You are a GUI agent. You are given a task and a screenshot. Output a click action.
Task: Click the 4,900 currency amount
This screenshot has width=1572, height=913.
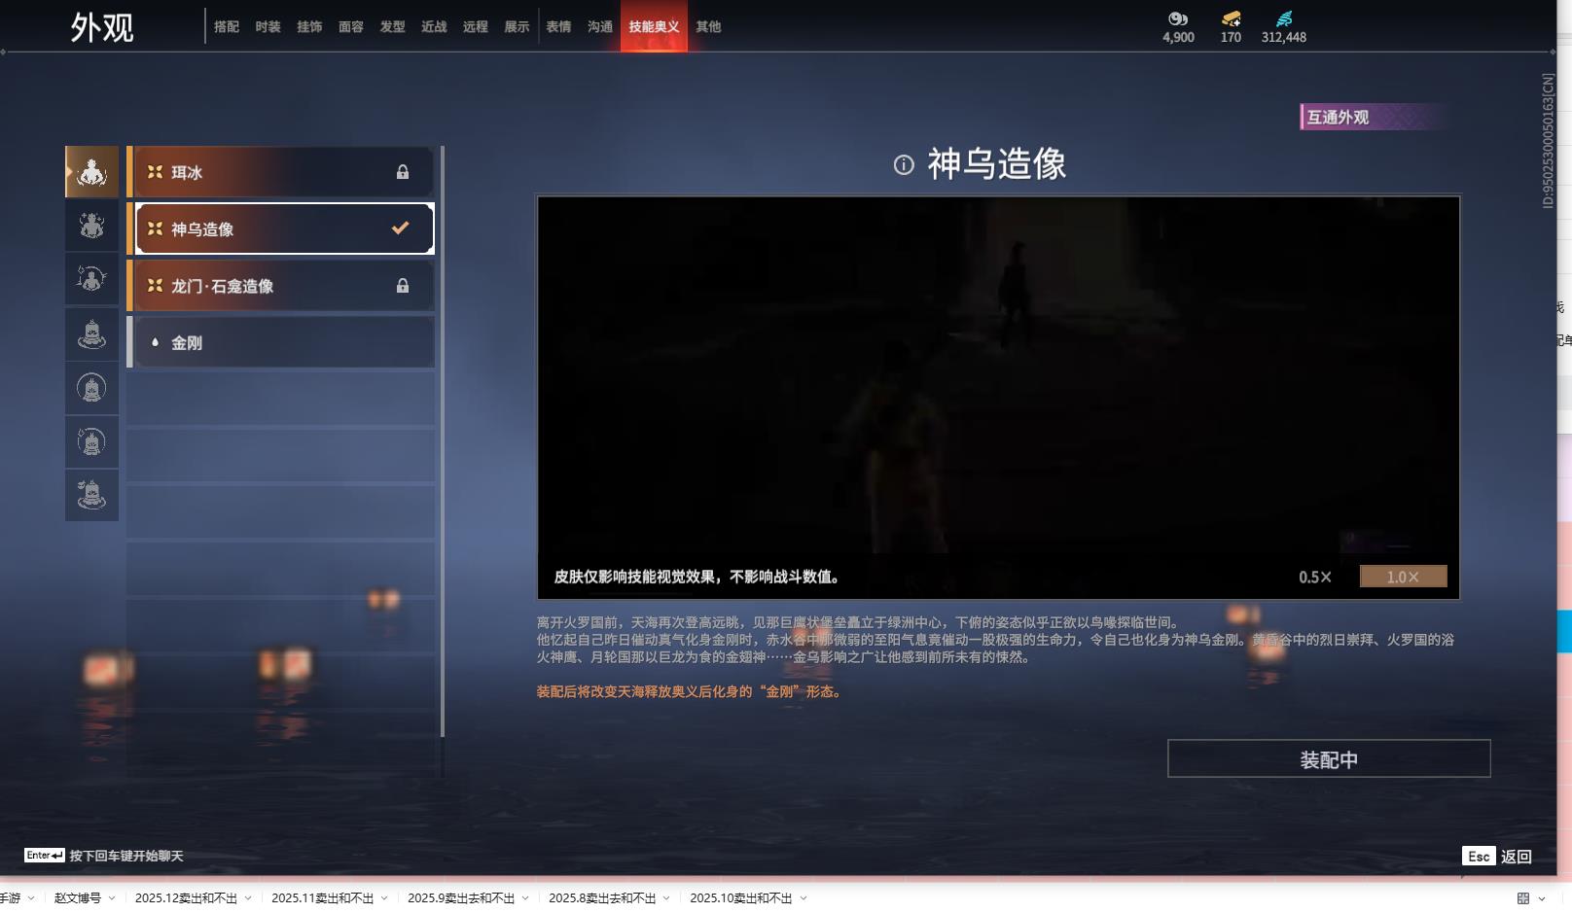point(1178,37)
